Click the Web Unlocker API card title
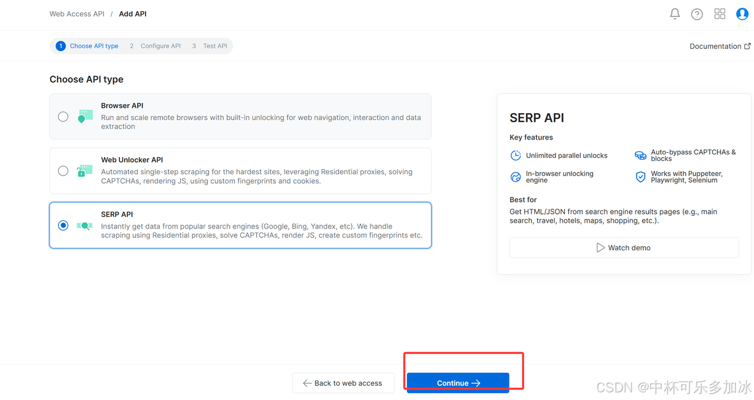Image resolution: width=754 pixels, height=400 pixels. (132, 160)
